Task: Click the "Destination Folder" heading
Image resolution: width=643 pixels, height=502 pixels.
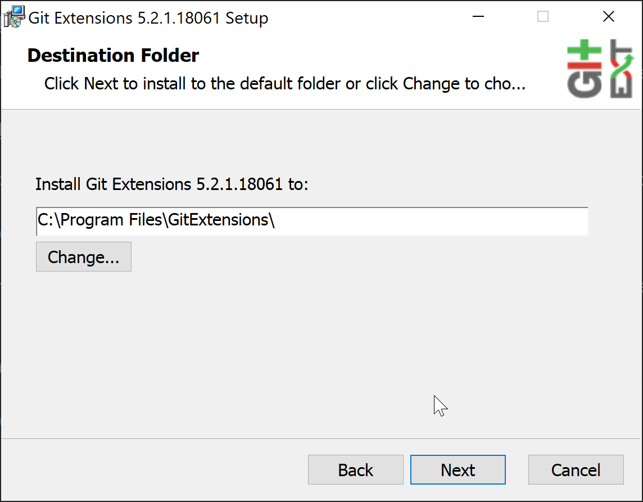Action: click(113, 56)
